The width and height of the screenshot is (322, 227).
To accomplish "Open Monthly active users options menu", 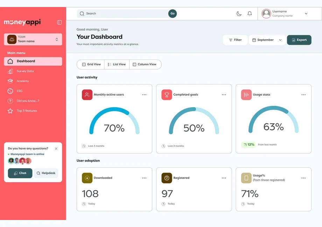I will [144, 95].
